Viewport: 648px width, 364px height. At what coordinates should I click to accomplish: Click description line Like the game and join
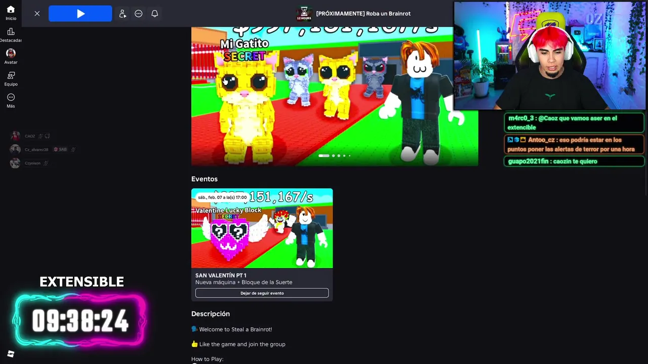pos(238,344)
